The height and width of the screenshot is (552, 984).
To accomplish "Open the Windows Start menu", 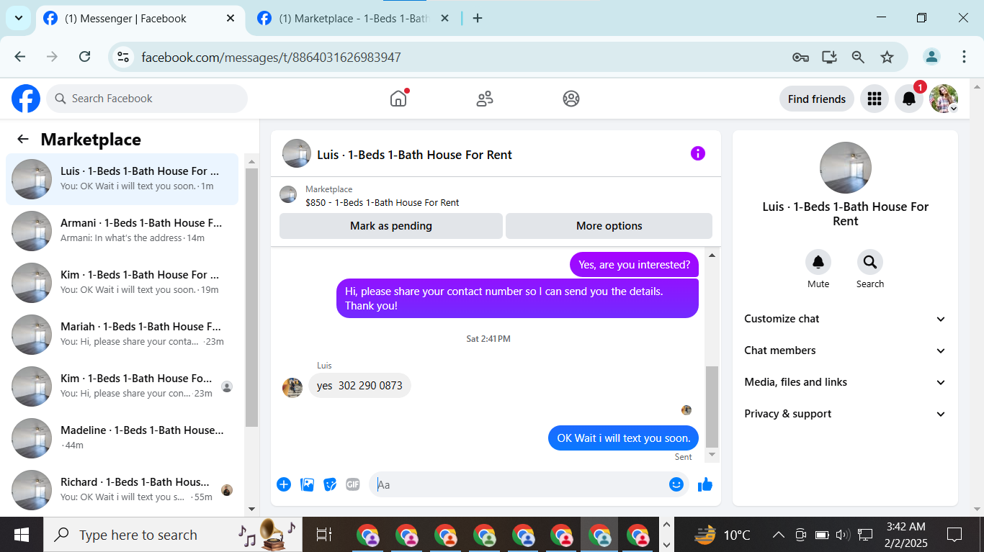I will (x=22, y=535).
